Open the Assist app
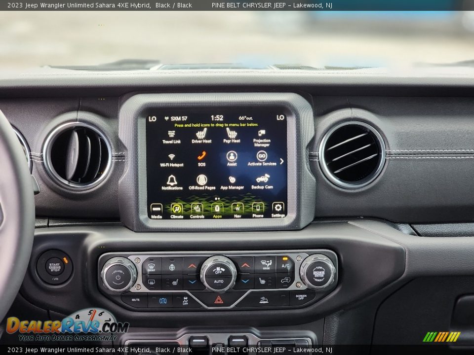 coord(232,158)
